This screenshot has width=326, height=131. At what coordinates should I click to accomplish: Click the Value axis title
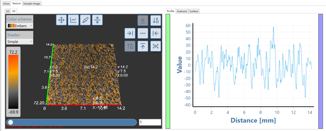(179, 65)
